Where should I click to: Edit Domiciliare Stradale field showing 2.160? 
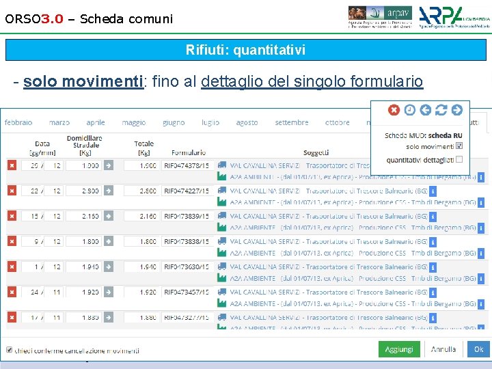[84, 216]
